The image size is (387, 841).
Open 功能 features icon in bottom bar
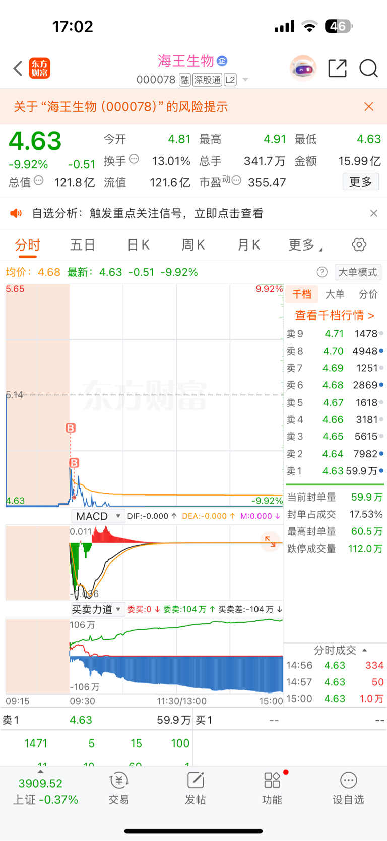pos(272,788)
